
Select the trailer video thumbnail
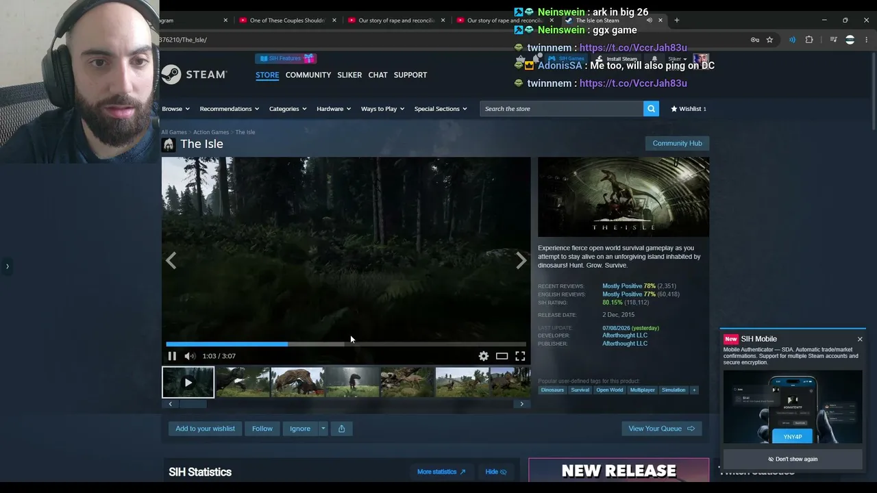(188, 383)
